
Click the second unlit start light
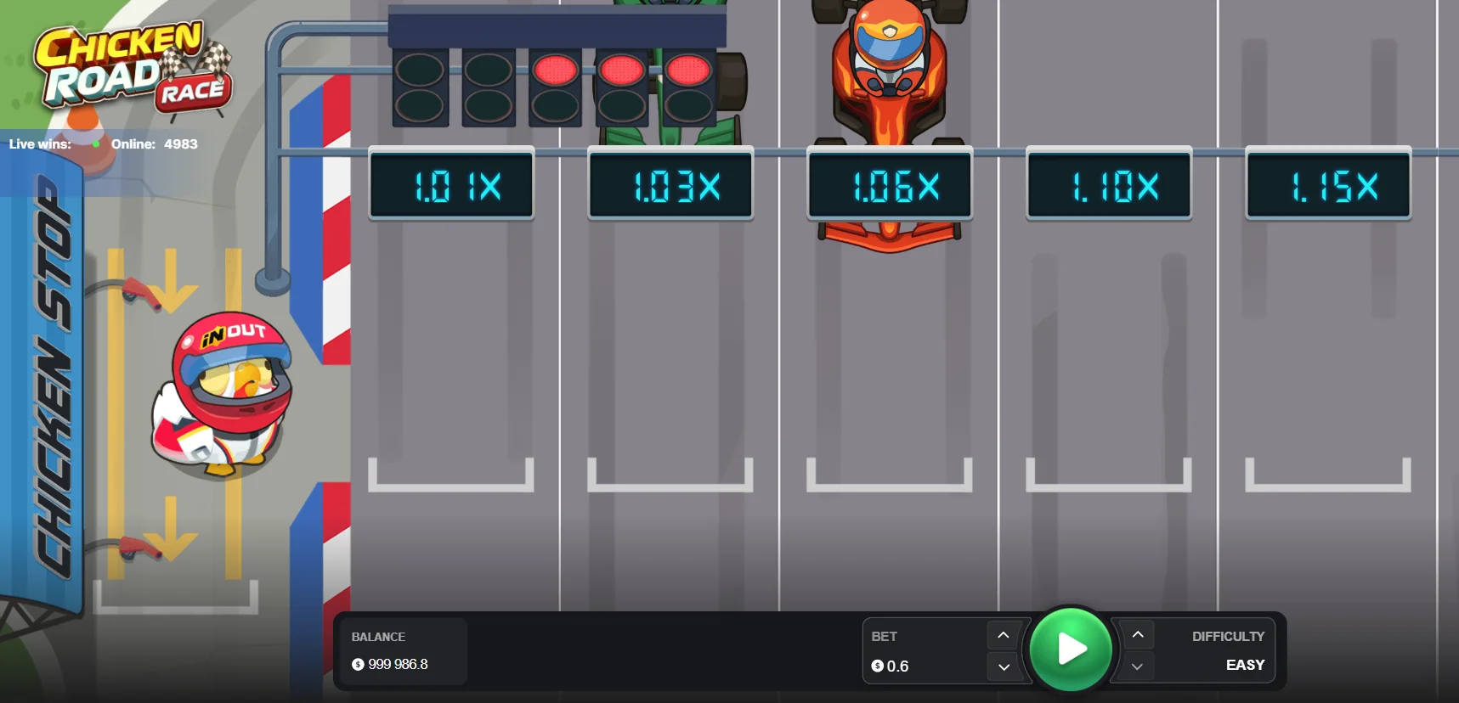click(x=488, y=70)
